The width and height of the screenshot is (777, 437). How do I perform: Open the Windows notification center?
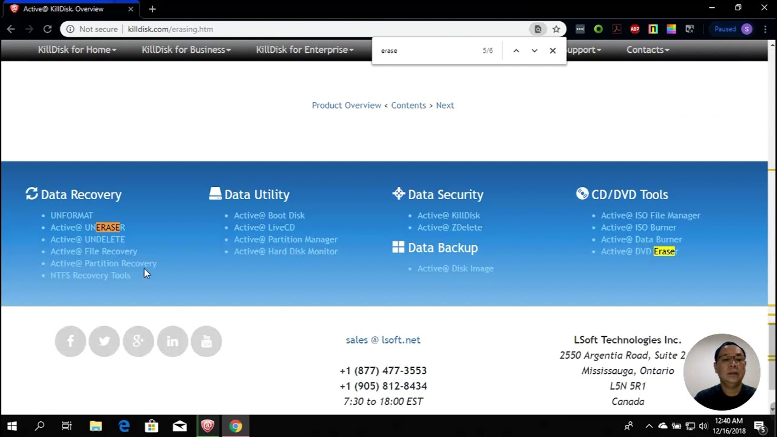tap(759, 426)
